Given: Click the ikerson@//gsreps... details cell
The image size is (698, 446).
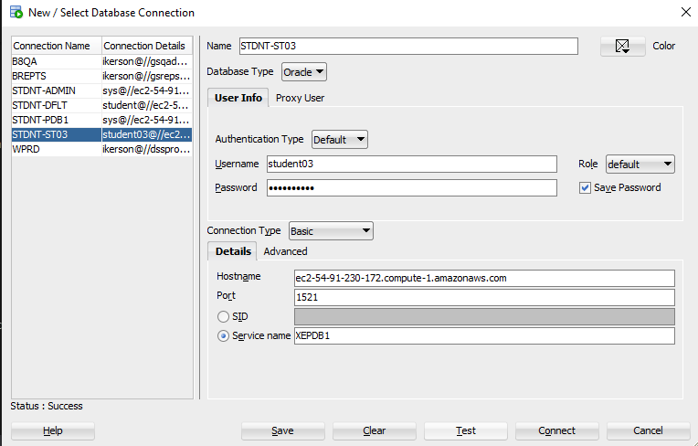Looking at the screenshot, I should pos(147,76).
